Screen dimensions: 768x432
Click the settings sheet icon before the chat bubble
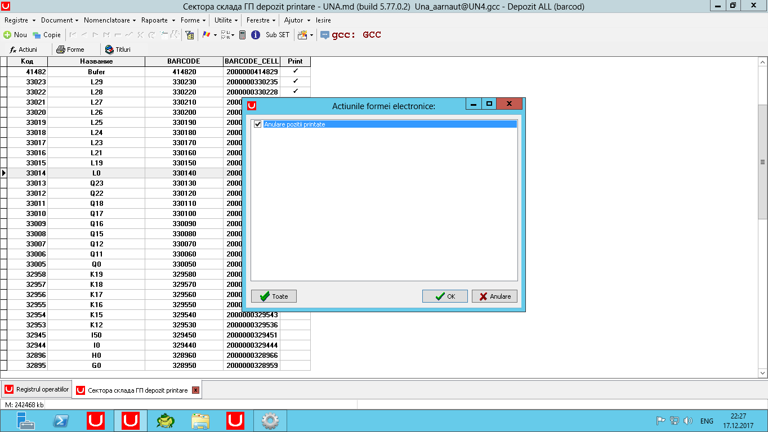point(302,35)
